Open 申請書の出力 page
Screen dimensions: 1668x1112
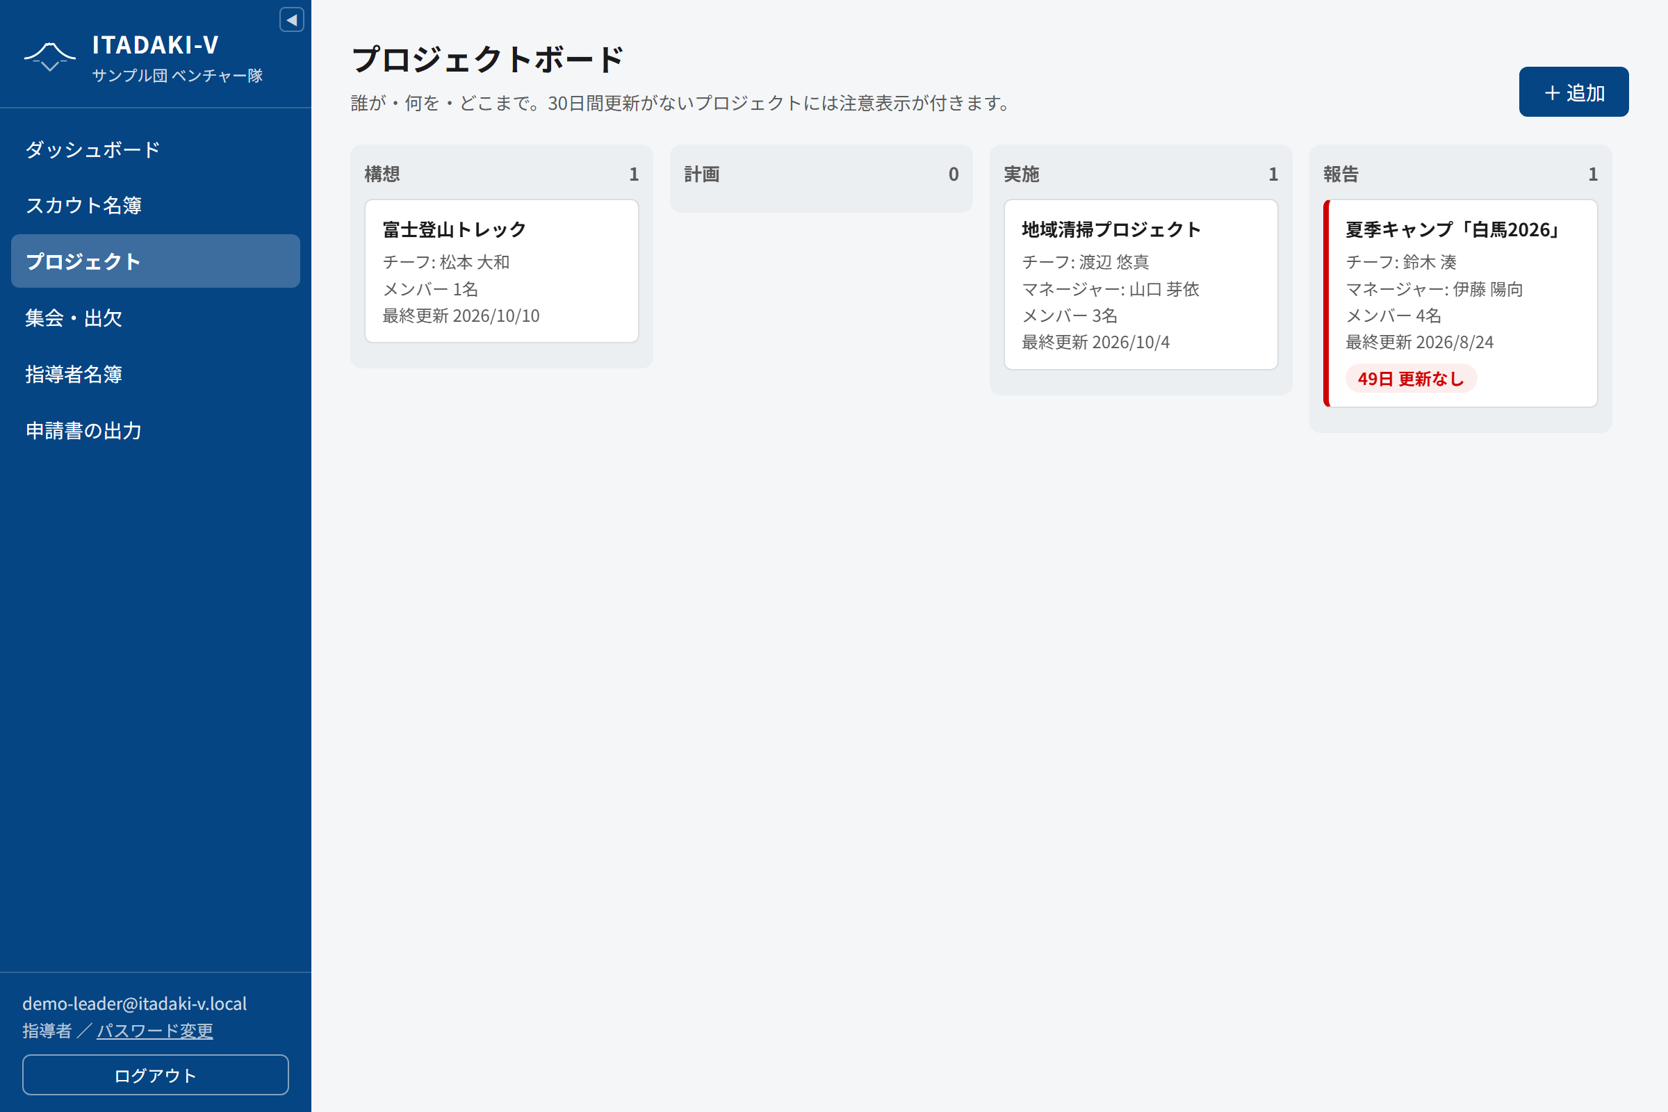[x=155, y=430]
